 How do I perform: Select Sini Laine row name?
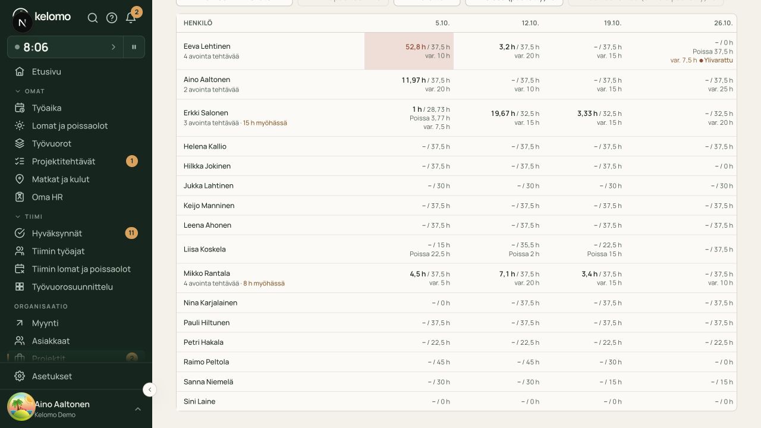pos(199,401)
